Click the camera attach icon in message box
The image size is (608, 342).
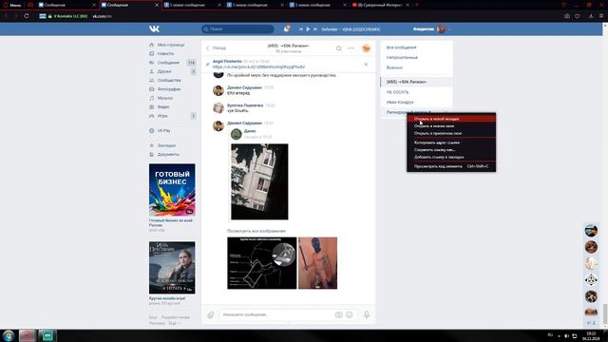tap(338, 314)
